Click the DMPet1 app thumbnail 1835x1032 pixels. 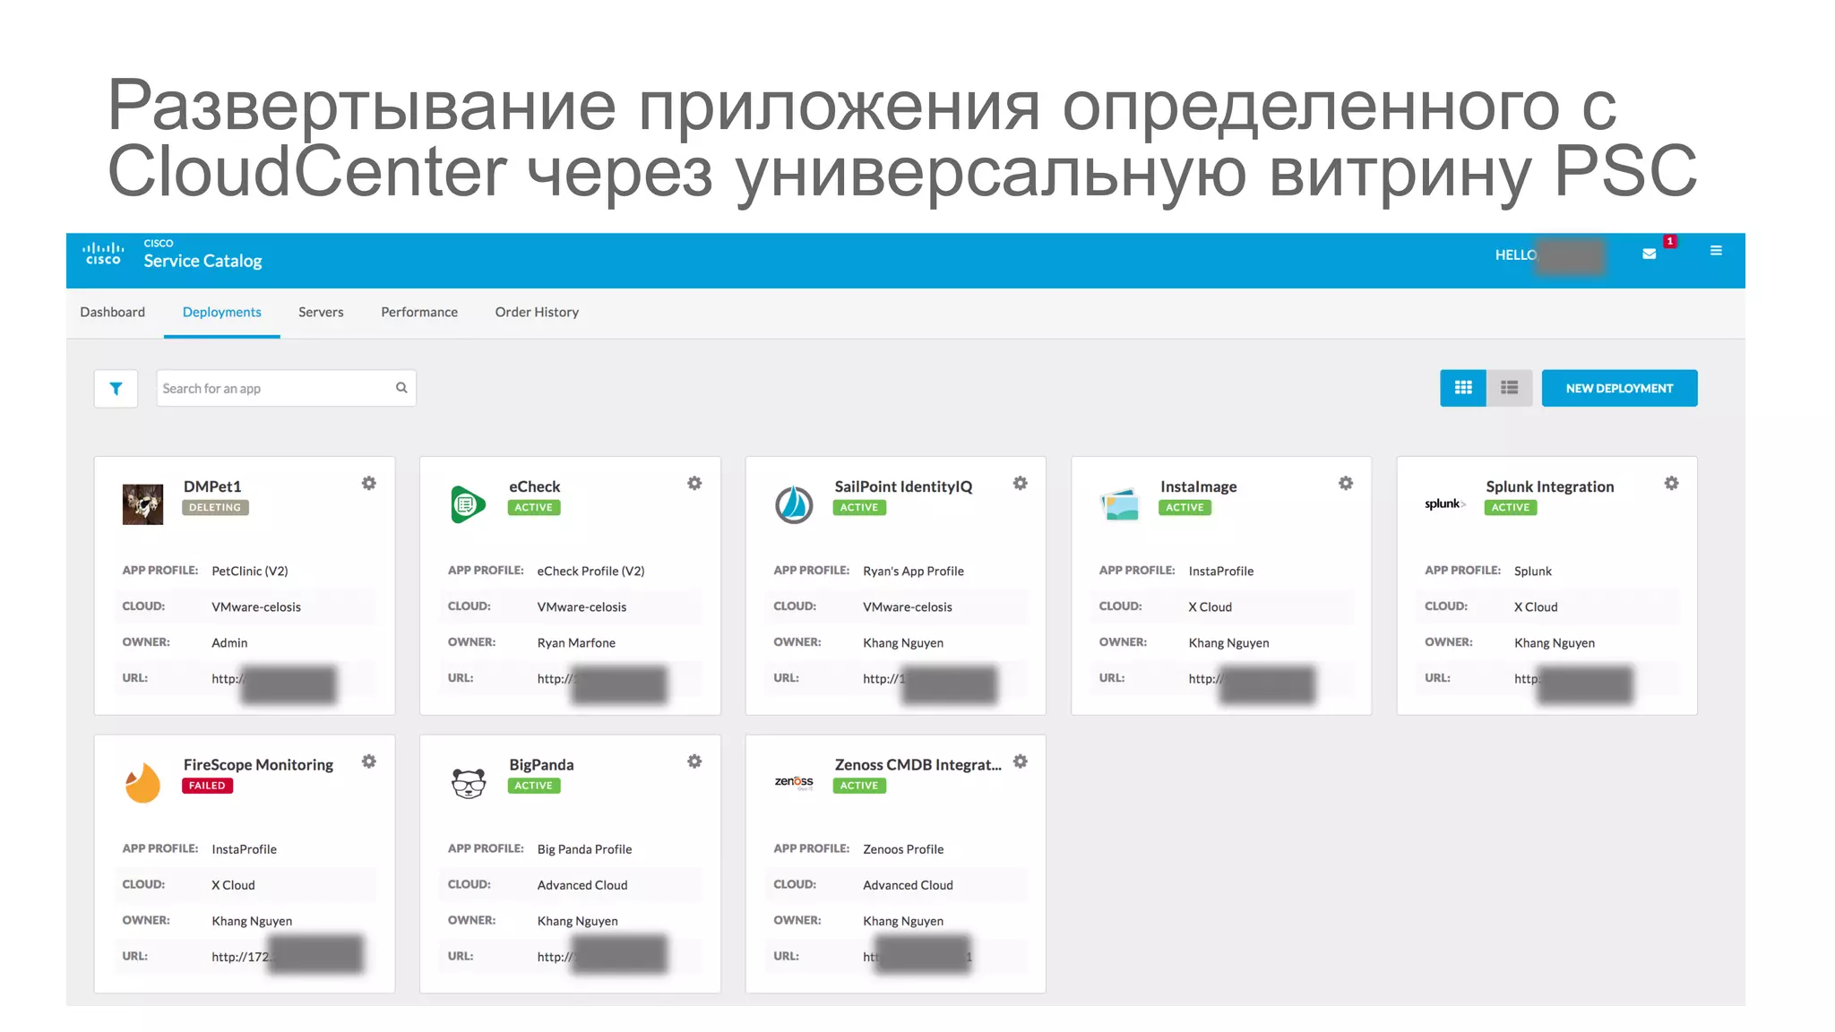pos(142,504)
